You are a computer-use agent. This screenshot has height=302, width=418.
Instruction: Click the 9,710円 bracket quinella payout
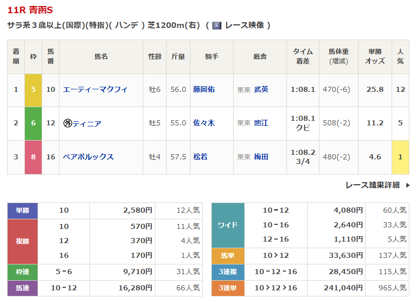click(x=138, y=272)
